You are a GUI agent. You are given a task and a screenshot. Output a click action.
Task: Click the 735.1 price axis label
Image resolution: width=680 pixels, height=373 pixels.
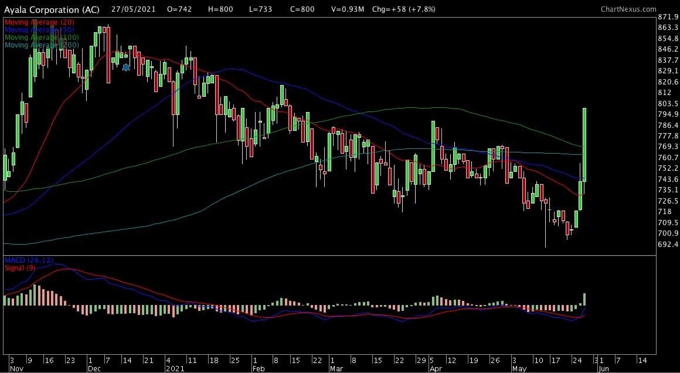pyautogui.click(x=668, y=190)
